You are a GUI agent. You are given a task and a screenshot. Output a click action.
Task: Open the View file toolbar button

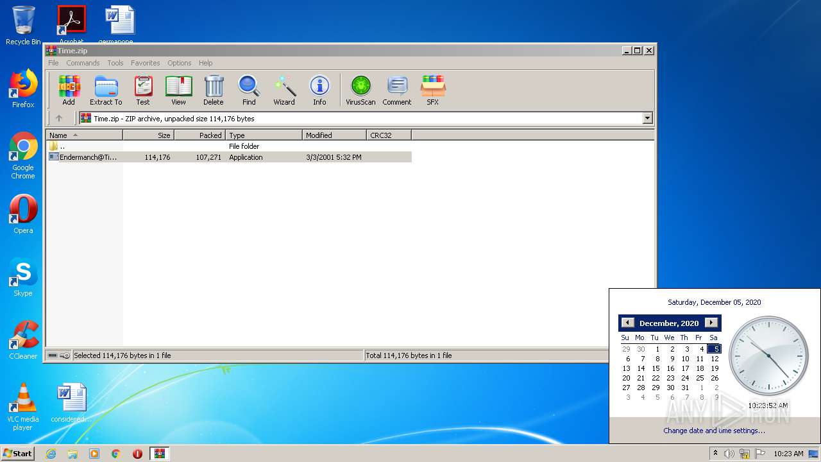click(x=178, y=90)
